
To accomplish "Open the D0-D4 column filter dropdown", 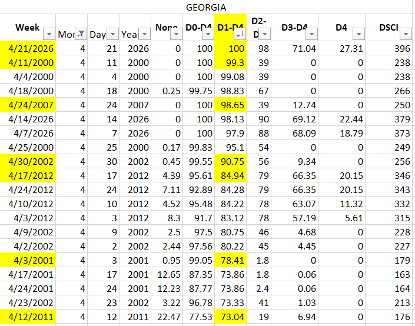I will click(208, 34).
